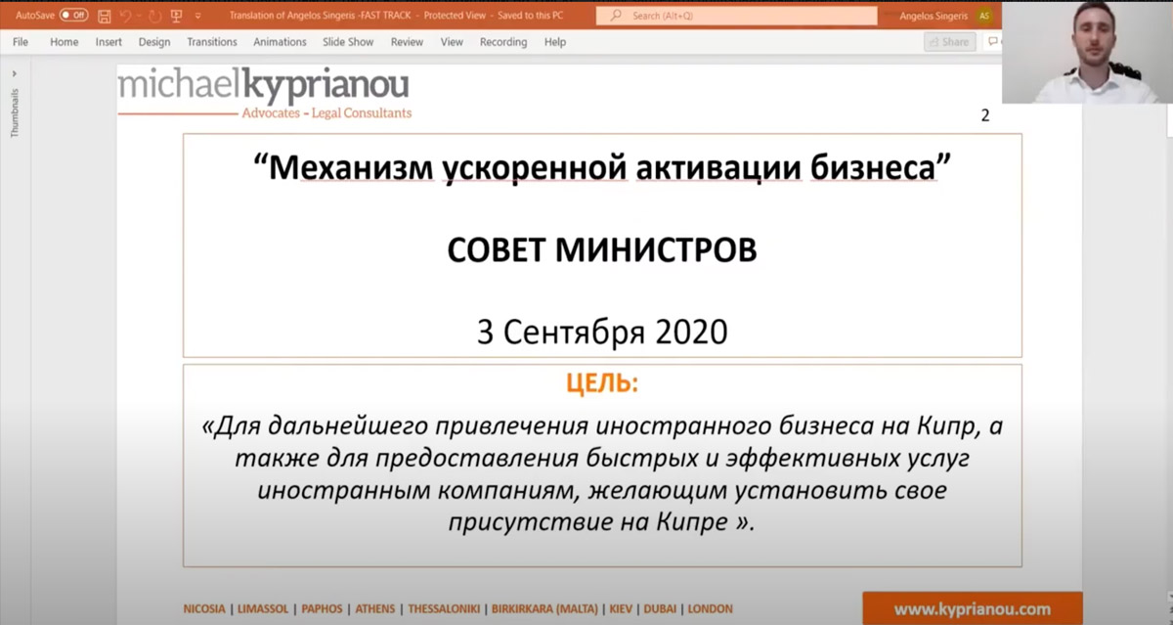Click the Comments speech bubble icon

(x=993, y=42)
